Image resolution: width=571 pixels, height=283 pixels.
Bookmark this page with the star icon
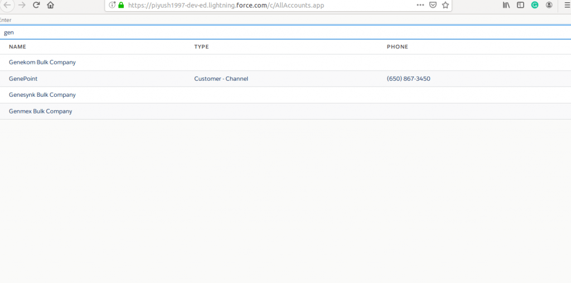446,5
